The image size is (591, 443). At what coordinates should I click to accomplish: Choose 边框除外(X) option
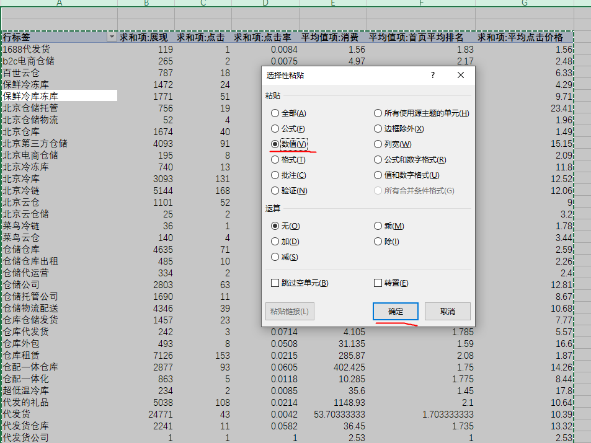[x=378, y=129]
